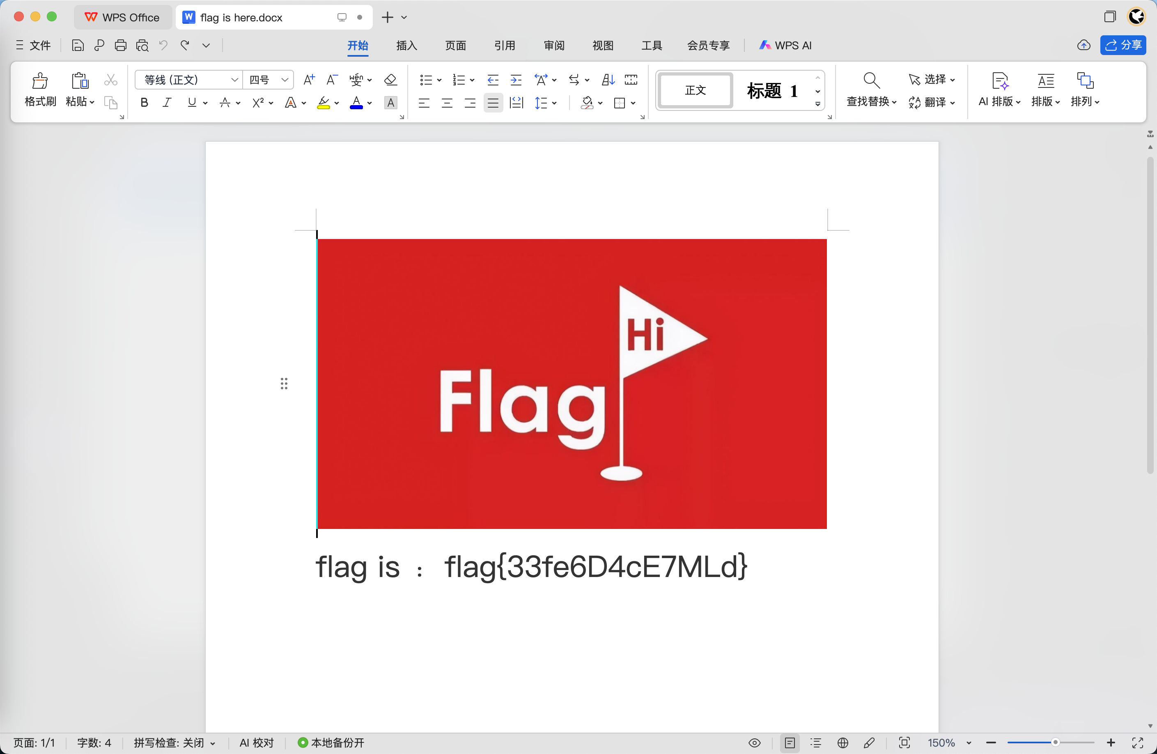Switch to page layout view icon
This screenshot has height=754, width=1157.
(x=790, y=743)
